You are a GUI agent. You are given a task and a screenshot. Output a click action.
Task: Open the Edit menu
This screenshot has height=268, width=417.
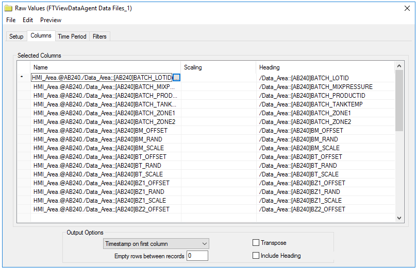pos(28,20)
